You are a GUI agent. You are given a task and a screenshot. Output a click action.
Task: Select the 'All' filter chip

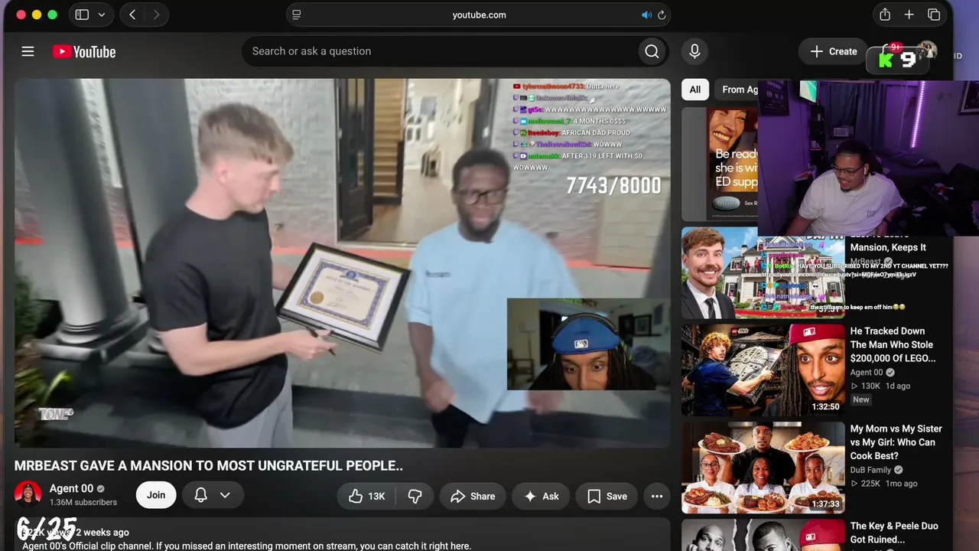[694, 90]
